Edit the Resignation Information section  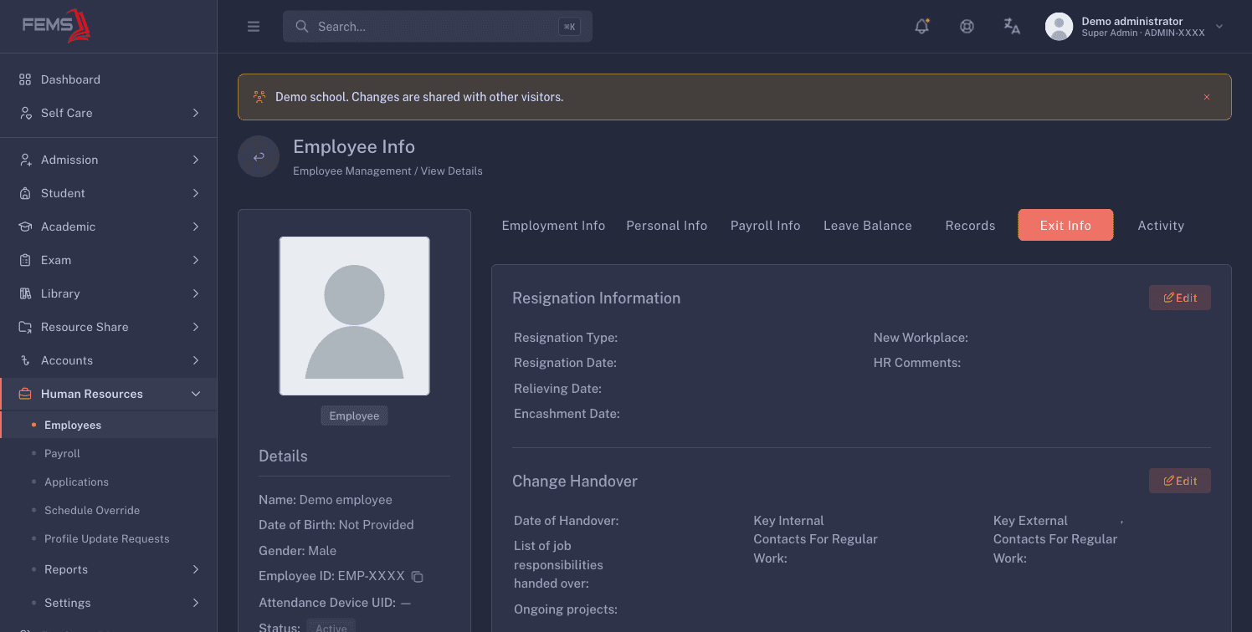[1180, 298]
